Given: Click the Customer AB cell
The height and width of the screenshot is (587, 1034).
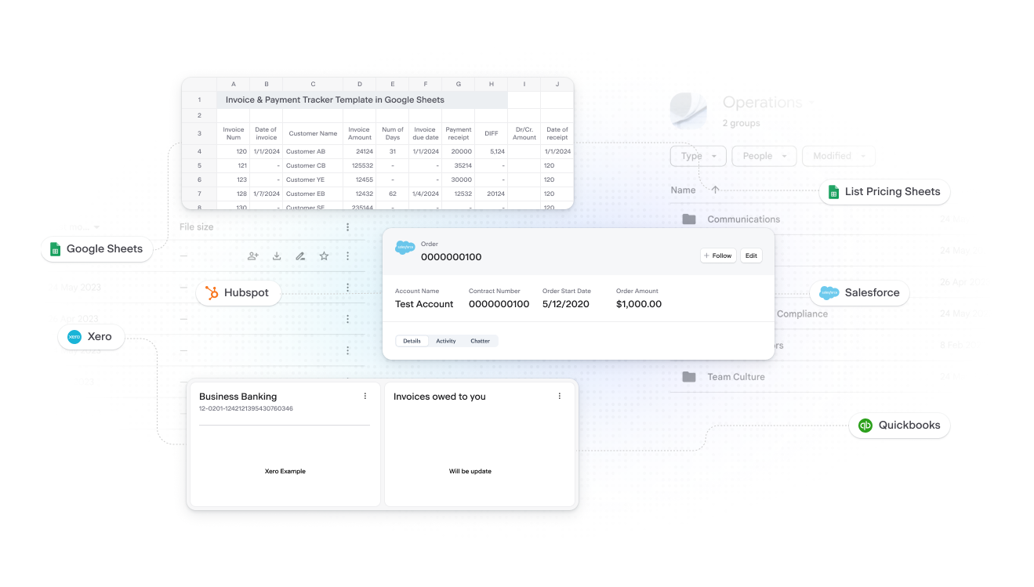Looking at the screenshot, I should coord(313,152).
